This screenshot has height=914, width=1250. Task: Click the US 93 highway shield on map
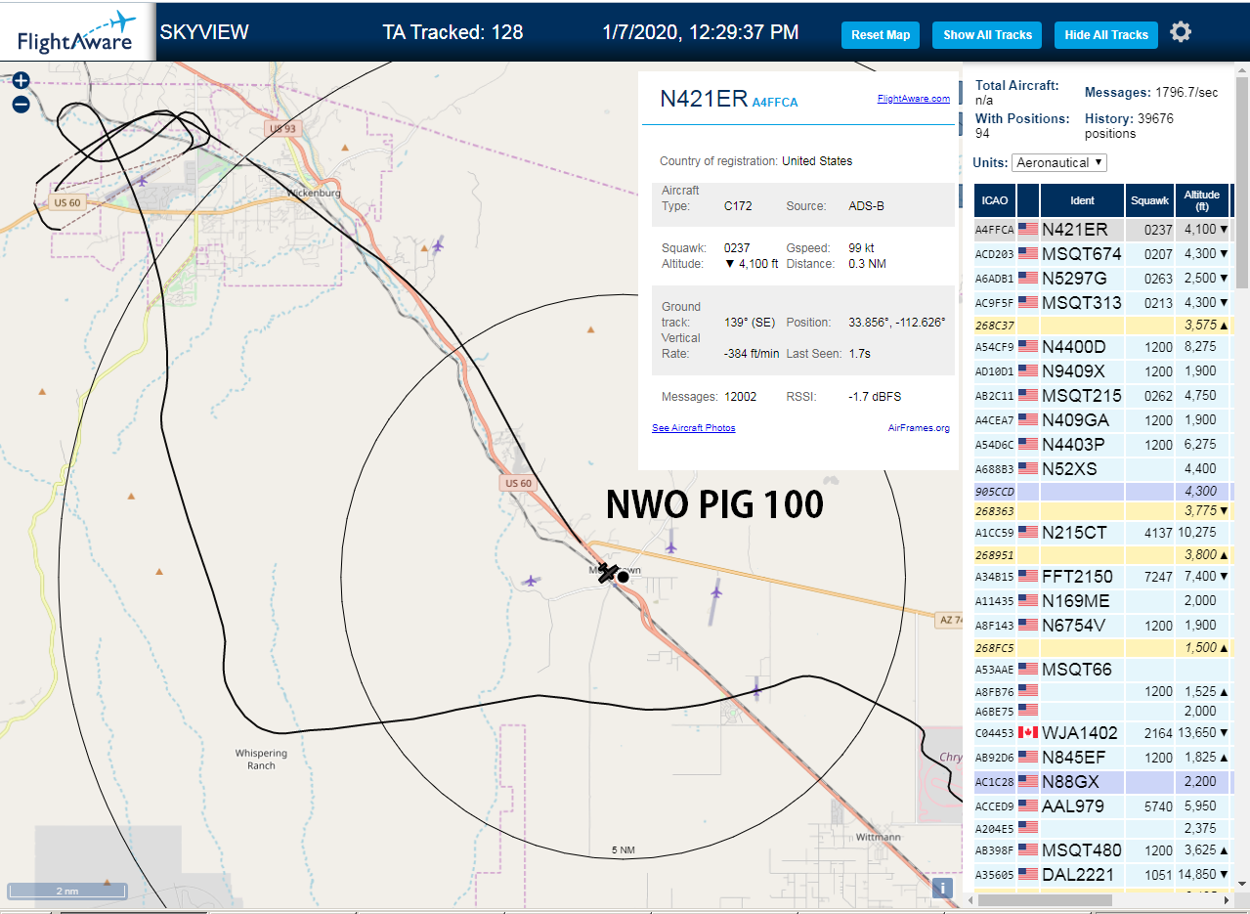[x=280, y=128]
